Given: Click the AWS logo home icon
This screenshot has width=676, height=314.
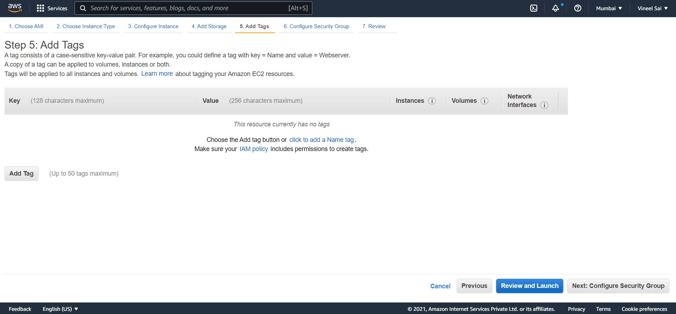Looking at the screenshot, I should (15, 8).
